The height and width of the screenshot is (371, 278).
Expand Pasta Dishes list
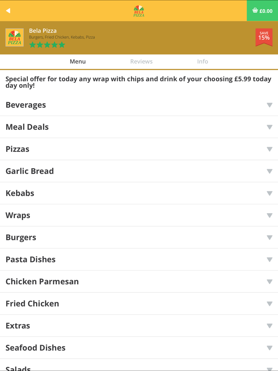[x=269, y=259]
